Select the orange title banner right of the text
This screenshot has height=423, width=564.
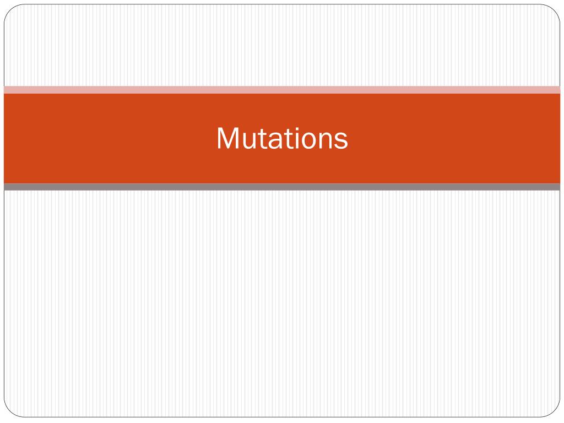(454, 138)
